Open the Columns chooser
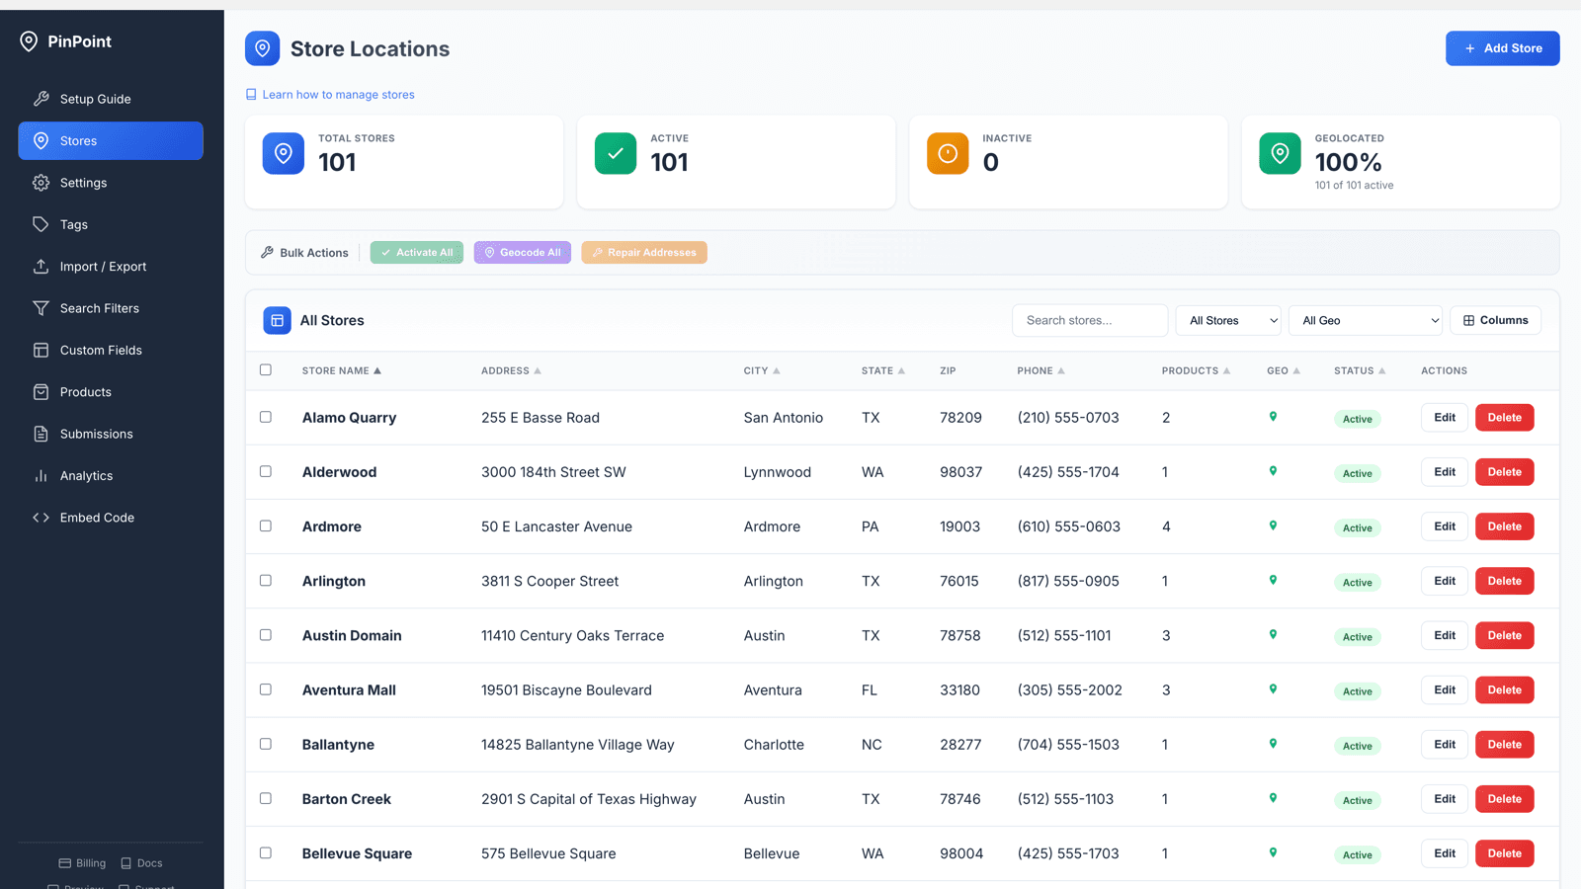This screenshot has width=1581, height=889. tap(1495, 320)
